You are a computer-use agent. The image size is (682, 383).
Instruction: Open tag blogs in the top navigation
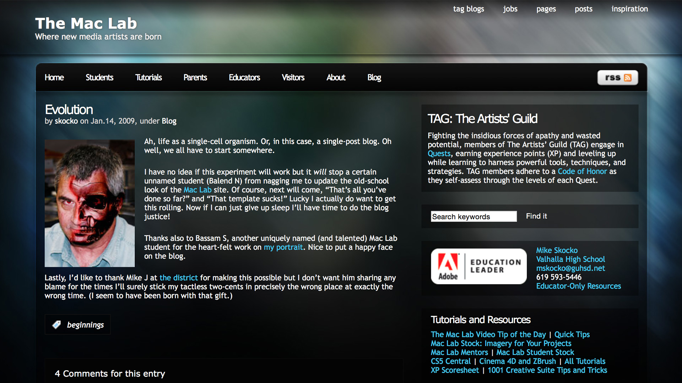pos(468,9)
